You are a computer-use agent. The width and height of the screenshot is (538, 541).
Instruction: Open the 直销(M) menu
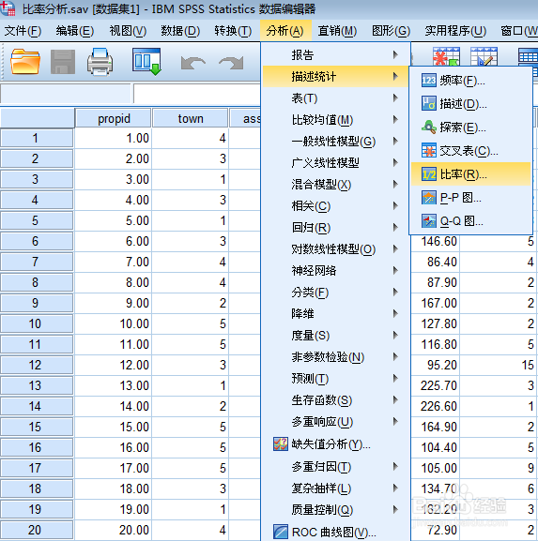(x=337, y=31)
